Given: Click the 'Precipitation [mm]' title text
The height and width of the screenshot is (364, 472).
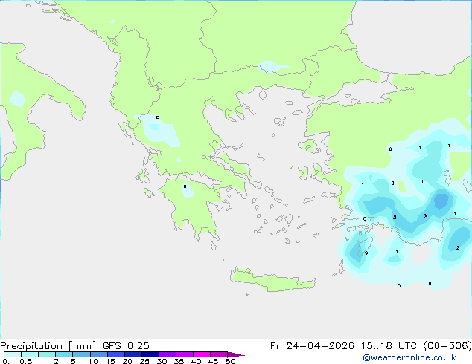Looking at the screenshot, I should tap(48, 346).
